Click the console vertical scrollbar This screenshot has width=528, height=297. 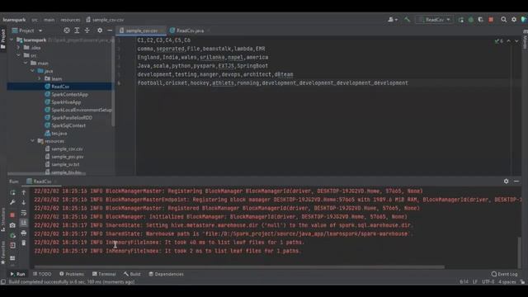pyautogui.click(x=519, y=252)
